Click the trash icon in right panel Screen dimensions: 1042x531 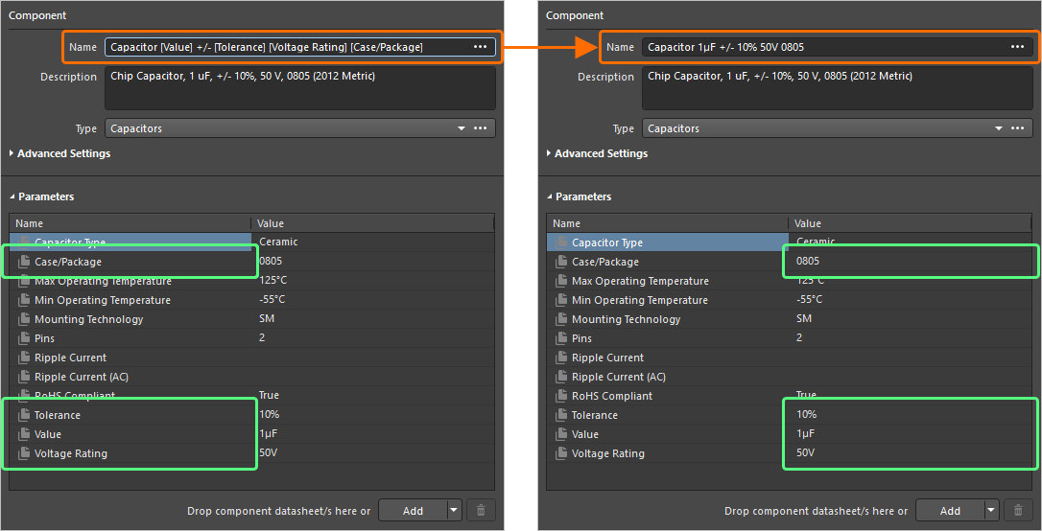1018,511
